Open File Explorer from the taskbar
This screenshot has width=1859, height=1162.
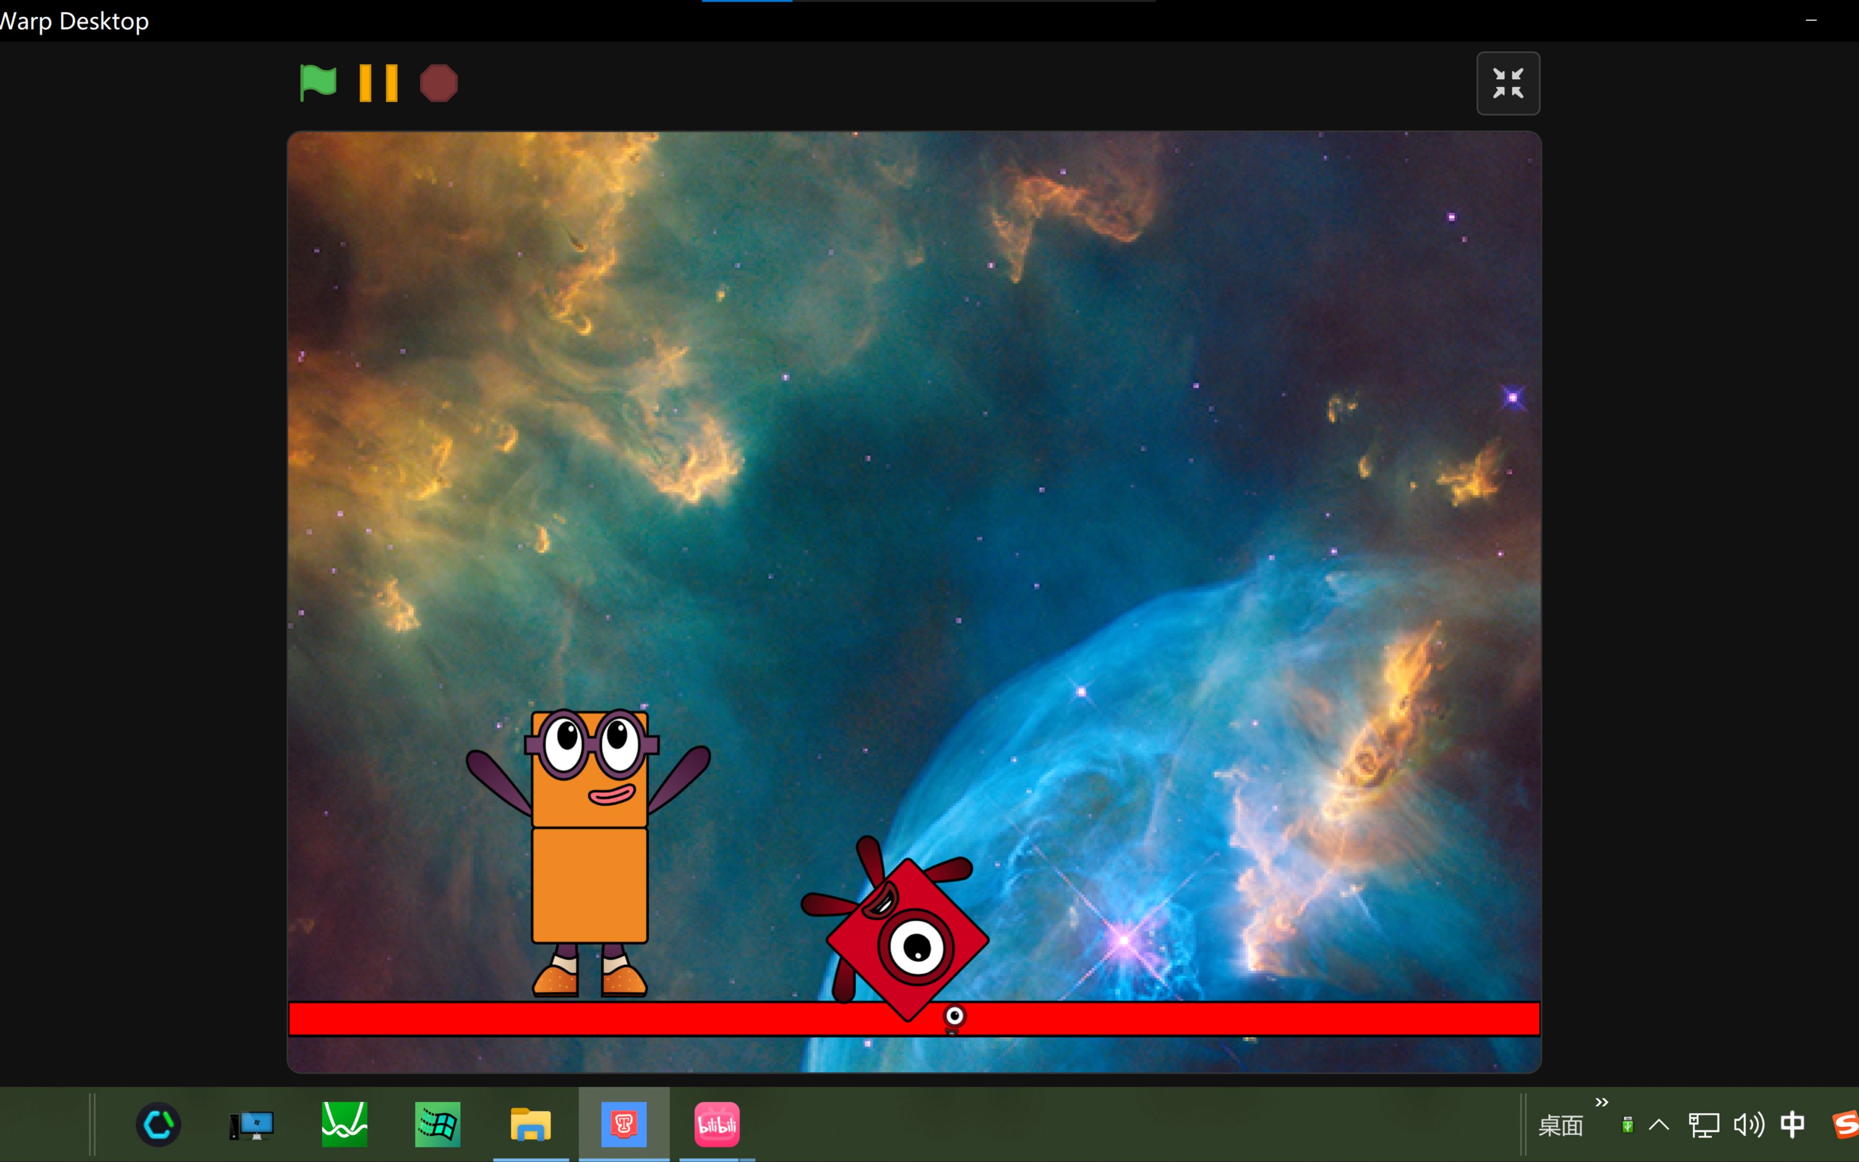click(530, 1124)
